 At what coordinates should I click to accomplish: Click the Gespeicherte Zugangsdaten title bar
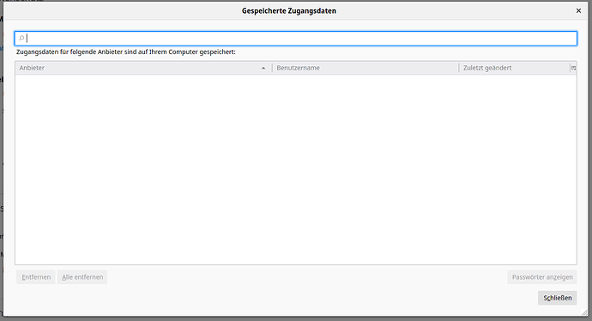(289, 11)
